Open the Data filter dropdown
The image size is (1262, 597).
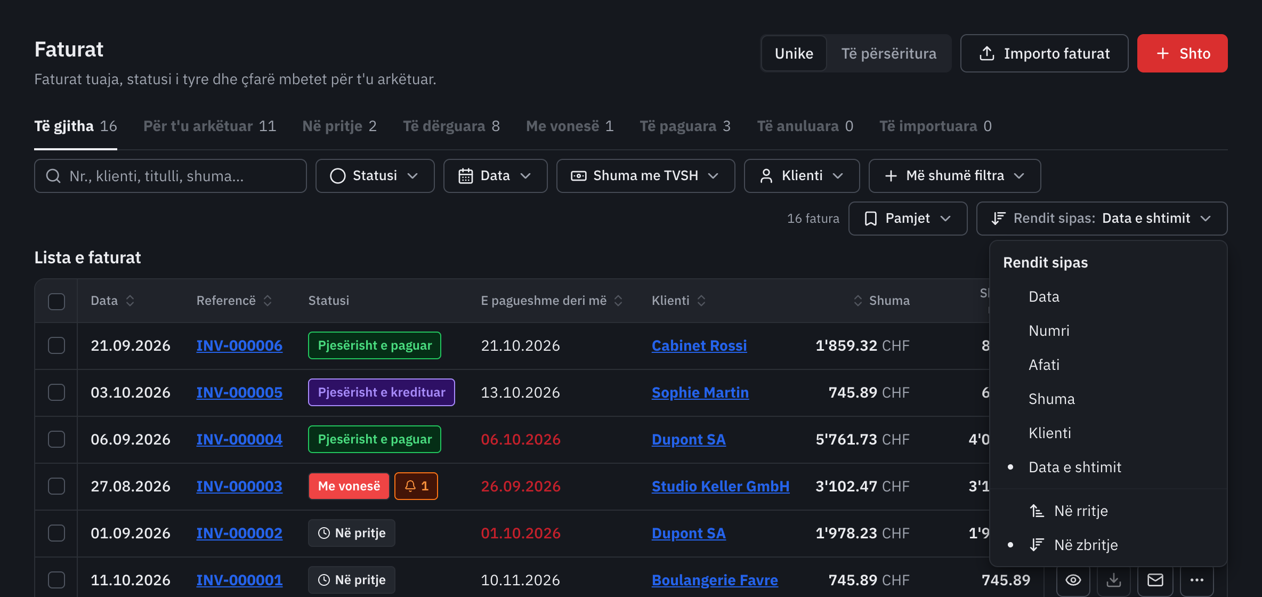click(495, 176)
